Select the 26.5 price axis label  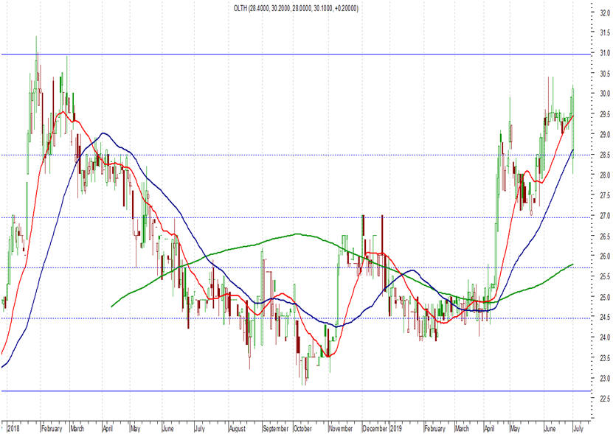605,236
